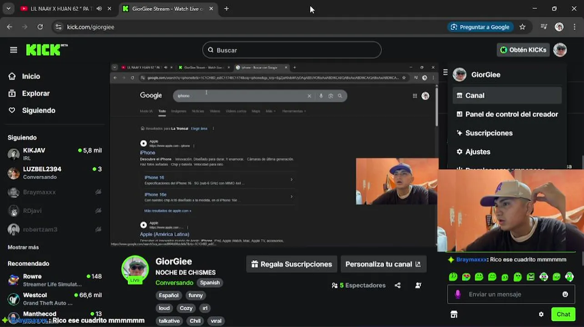Screen dimensions: 584x327
Task: Click the share icon beside Espectadores
Action: [398, 285]
